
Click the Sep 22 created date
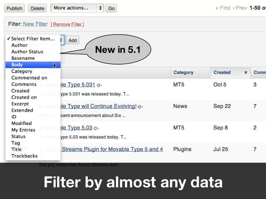(x=222, y=106)
